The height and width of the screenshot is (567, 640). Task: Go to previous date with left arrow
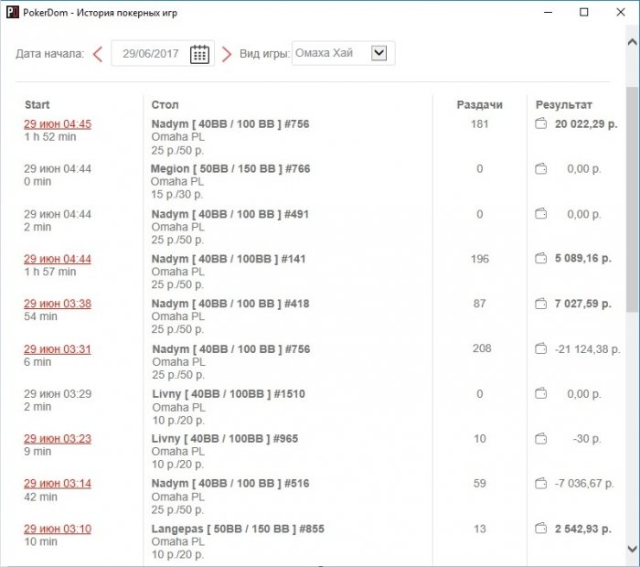tap(98, 54)
